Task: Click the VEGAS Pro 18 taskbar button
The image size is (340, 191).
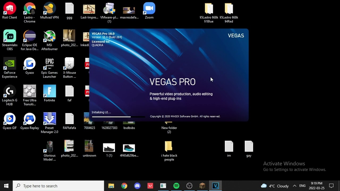Action: (x=215, y=186)
